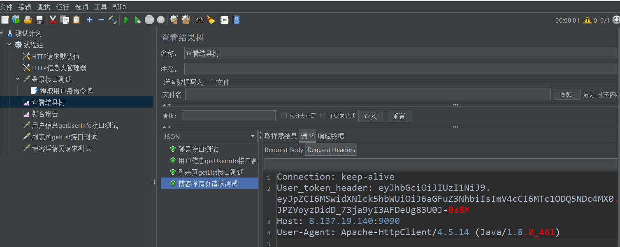Create a new test plan with toolbar icon
Viewport: 620px width, 247px height.
pyautogui.click(x=5, y=20)
